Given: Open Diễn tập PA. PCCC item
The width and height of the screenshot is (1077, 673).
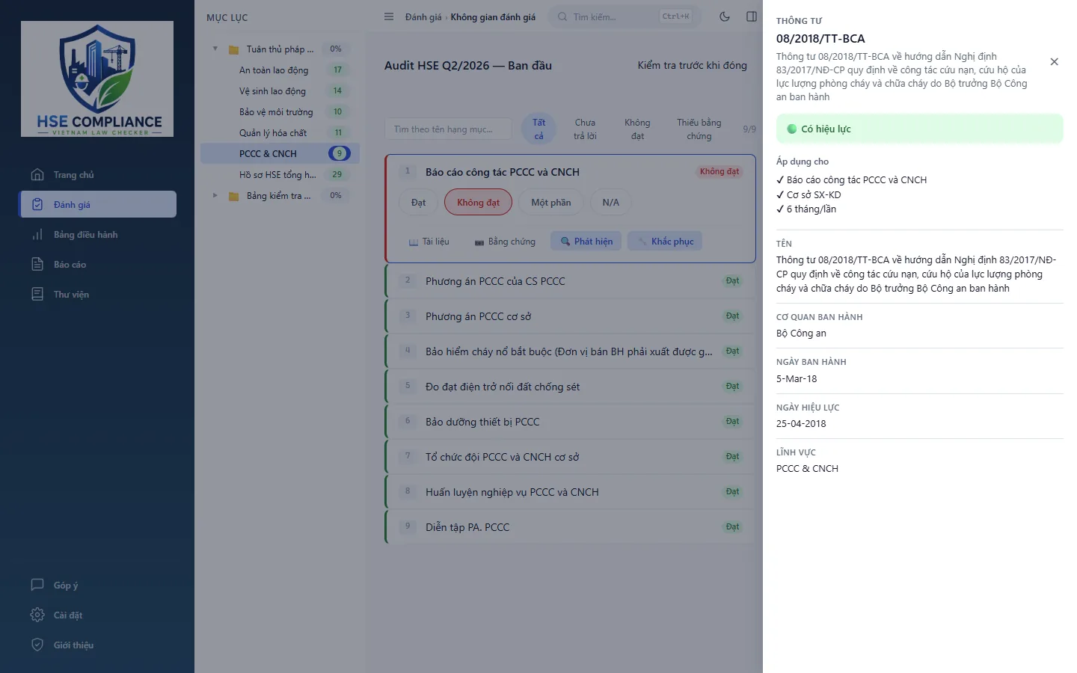Looking at the screenshot, I should coord(571,527).
